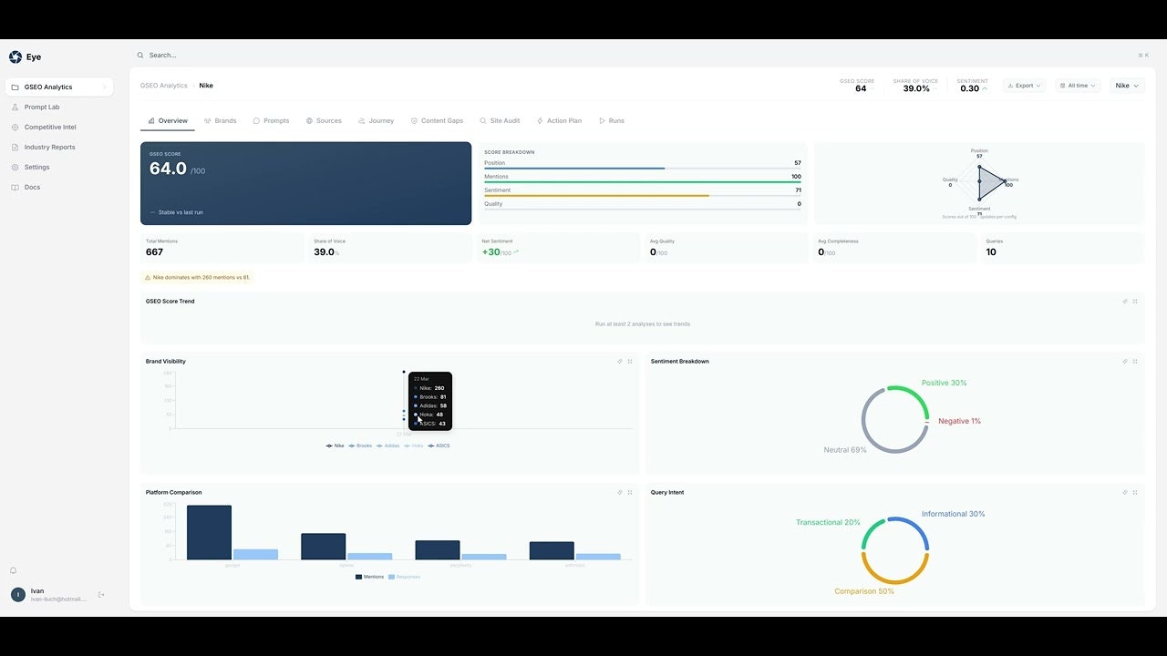
Task: Toggle Nike series in the Brand Visibility legend
Action: click(x=336, y=446)
